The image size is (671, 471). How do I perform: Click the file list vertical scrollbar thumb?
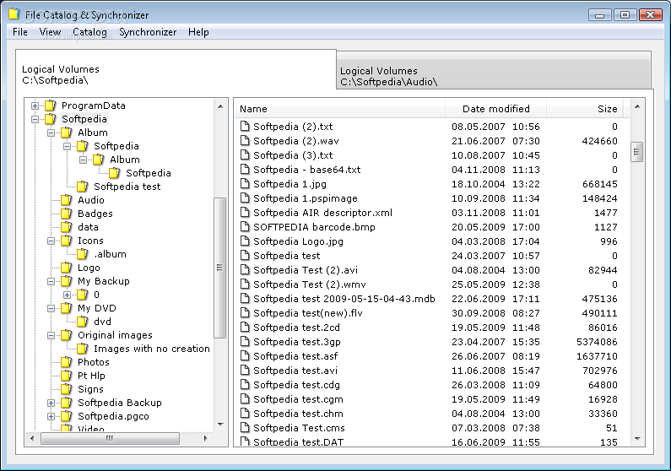[x=636, y=151]
